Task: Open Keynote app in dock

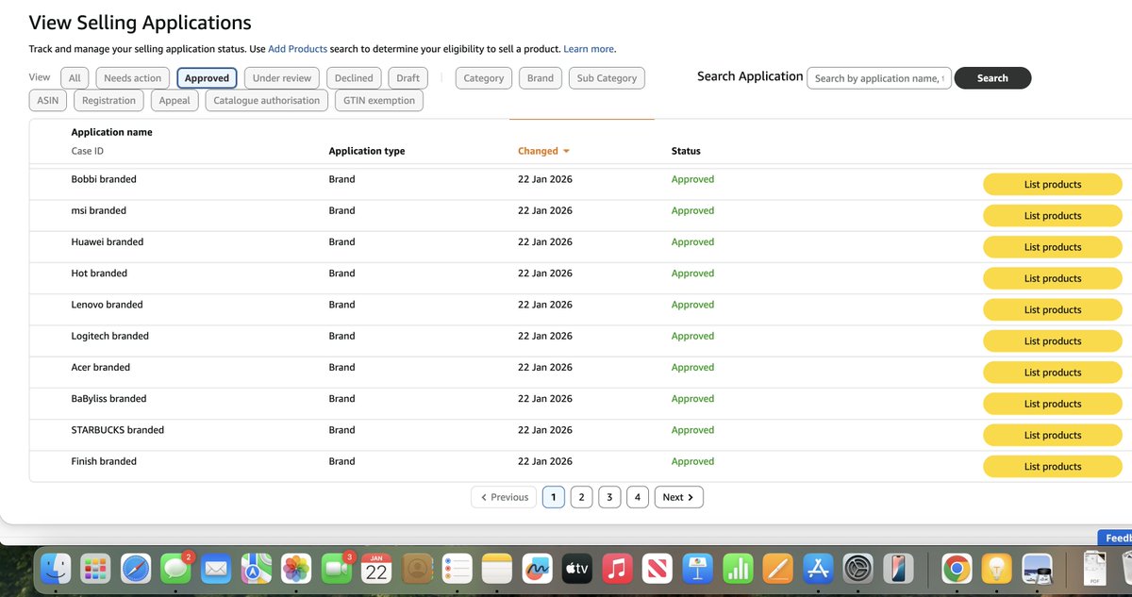Action: (697, 569)
